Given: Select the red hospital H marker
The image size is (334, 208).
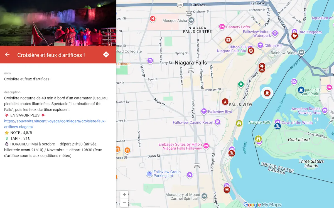Looking at the screenshot, I should pos(153,19).
